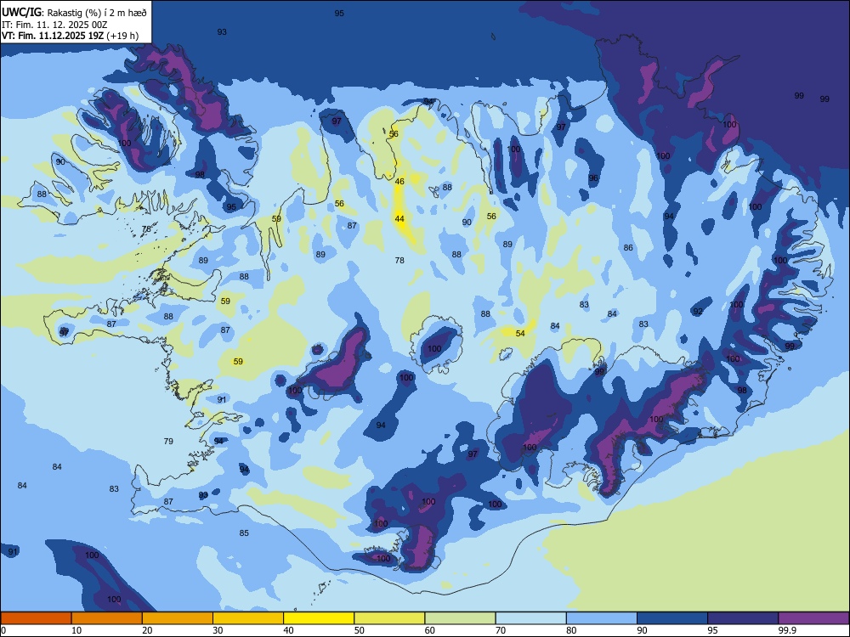Click the legend tick label '20'
The image size is (850, 637).
147,630
